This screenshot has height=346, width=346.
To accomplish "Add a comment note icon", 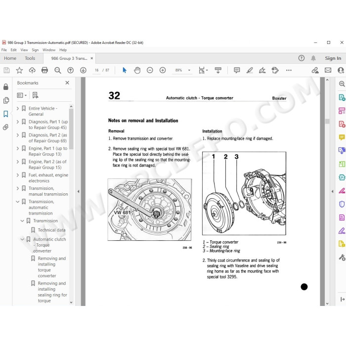I will [x=237, y=70].
